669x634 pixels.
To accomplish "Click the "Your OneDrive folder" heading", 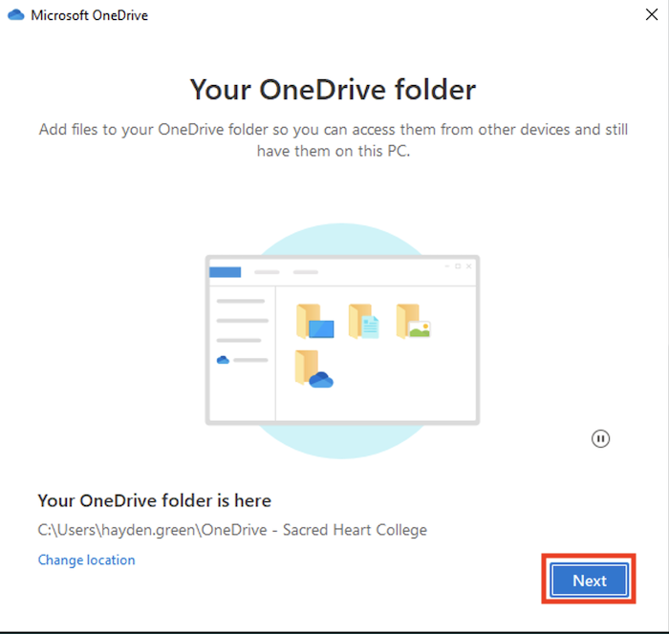I will tap(333, 91).
